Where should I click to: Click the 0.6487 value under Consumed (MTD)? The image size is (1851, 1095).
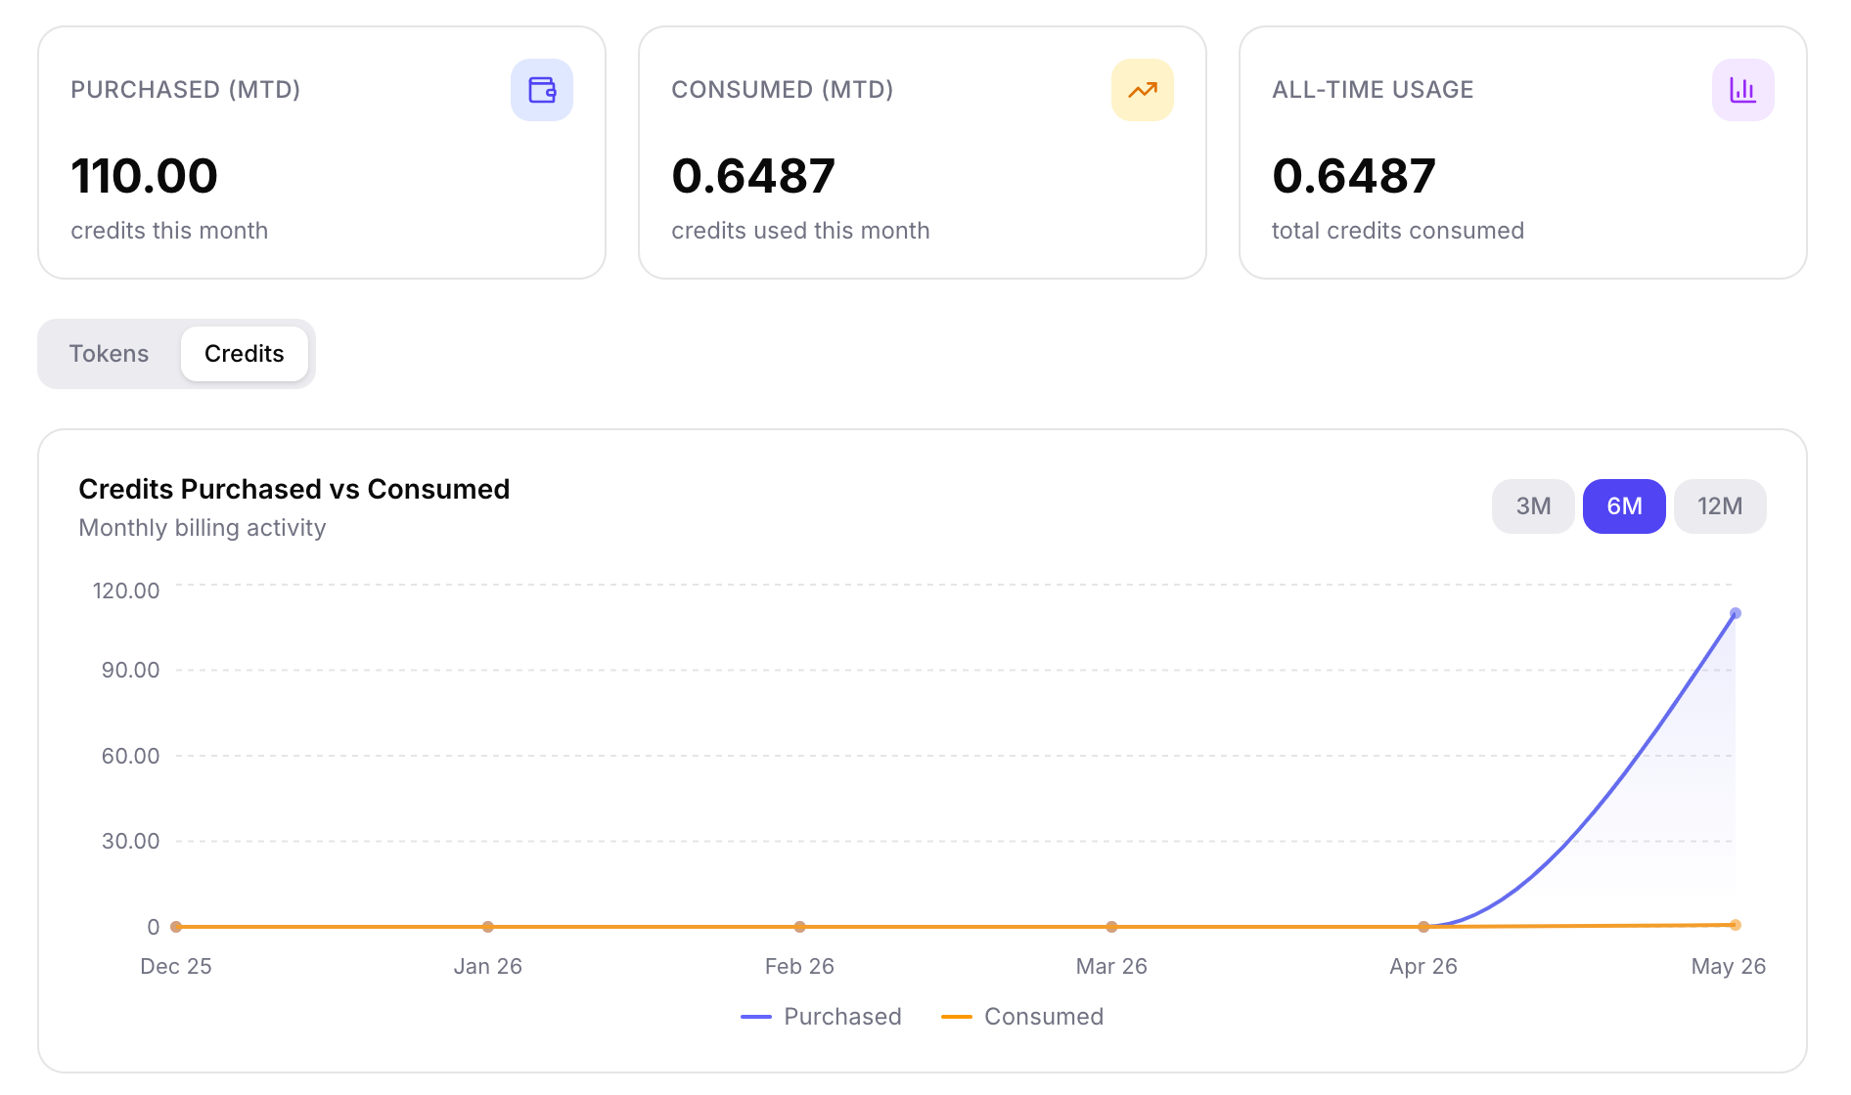tap(753, 177)
